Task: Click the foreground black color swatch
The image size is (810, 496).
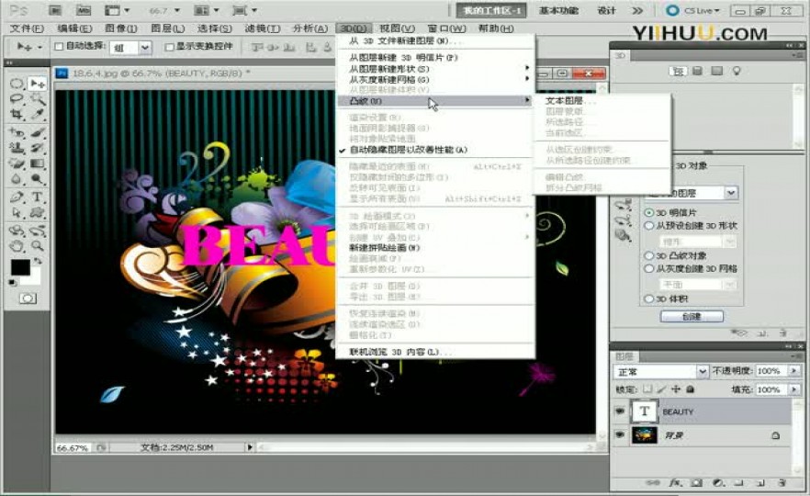Action: tap(20, 267)
